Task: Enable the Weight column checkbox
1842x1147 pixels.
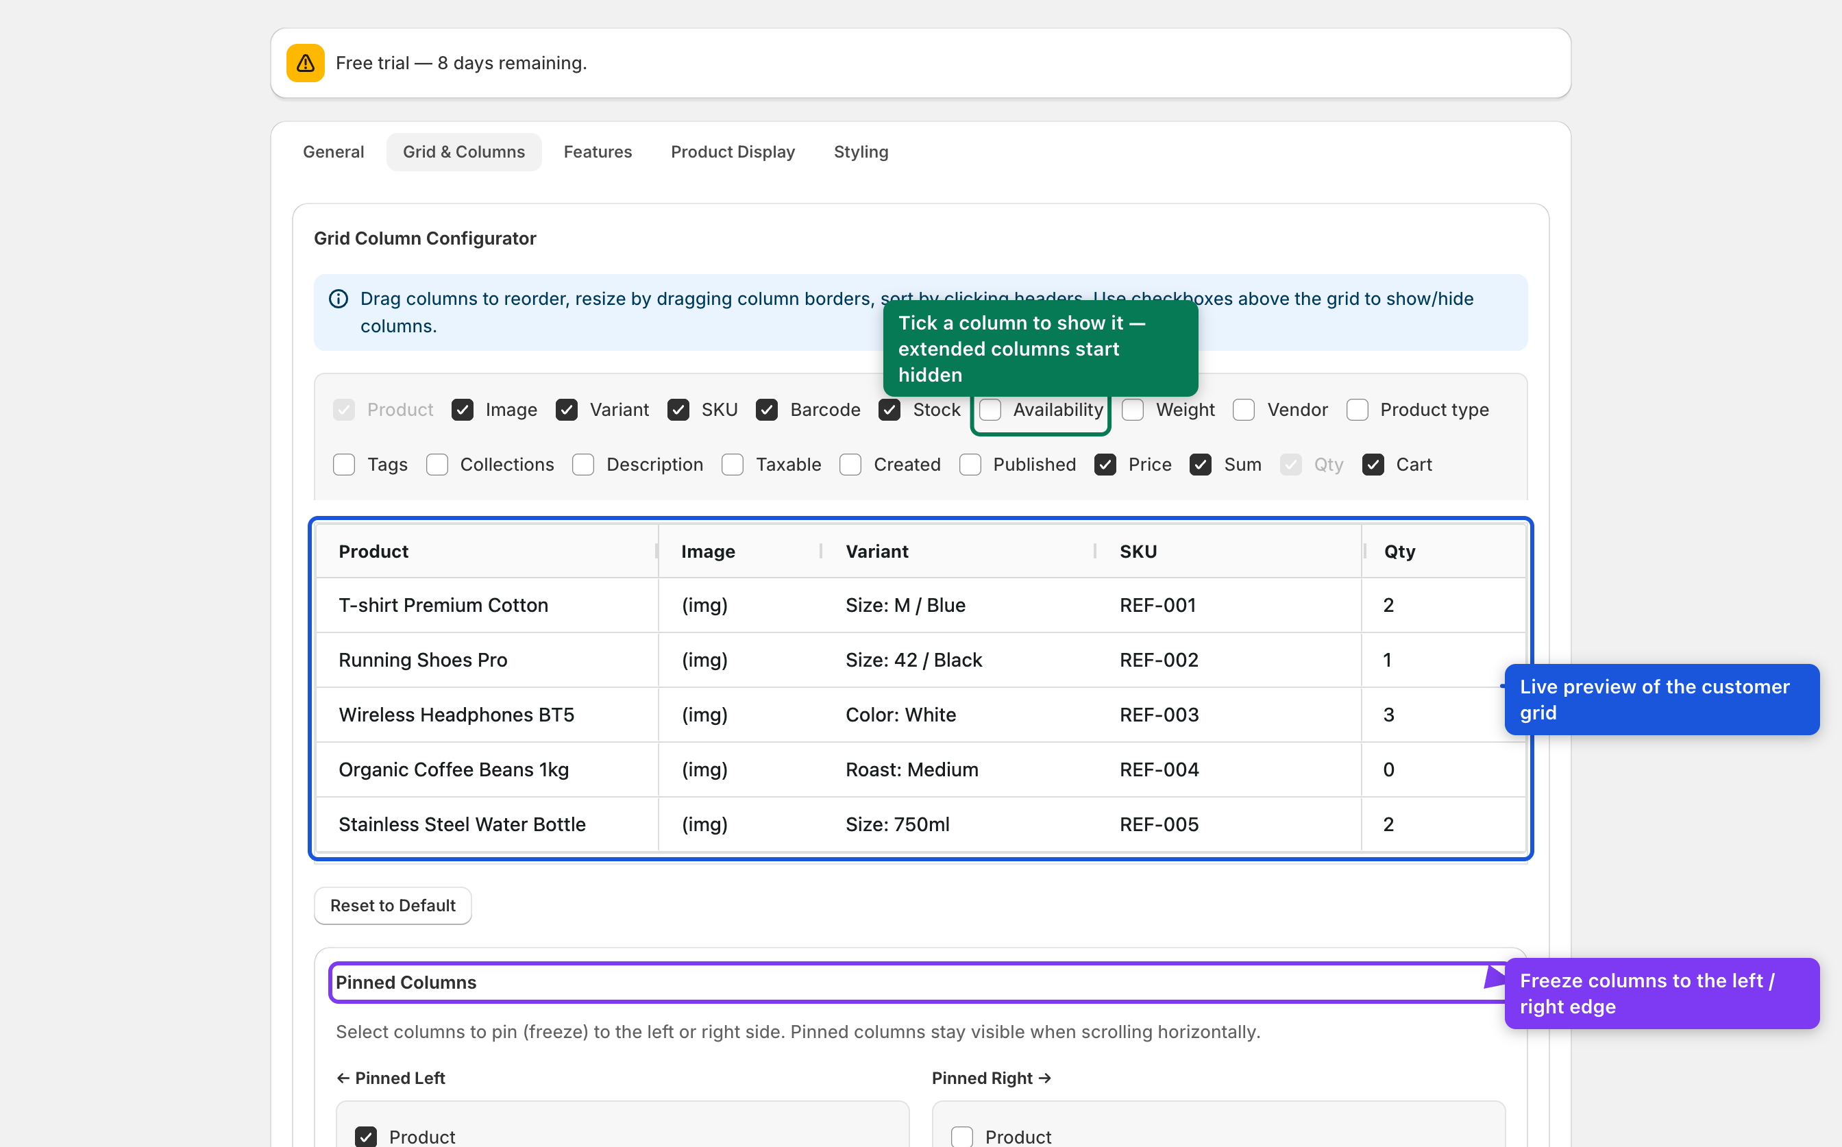Action: click(1133, 410)
